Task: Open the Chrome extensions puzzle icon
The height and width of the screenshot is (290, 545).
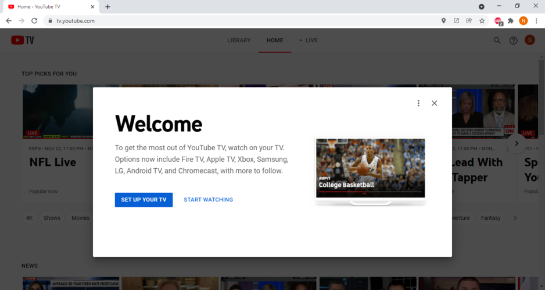Action: coord(511,21)
